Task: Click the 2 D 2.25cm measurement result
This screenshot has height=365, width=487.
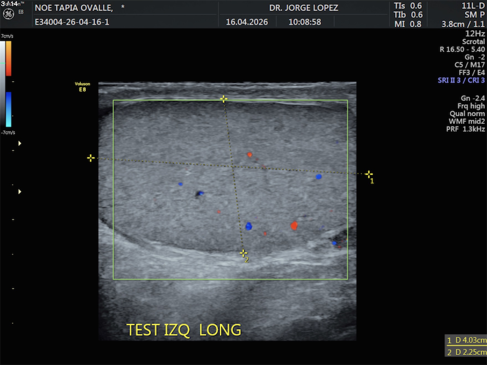Action: pyautogui.click(x=466, y=352)
